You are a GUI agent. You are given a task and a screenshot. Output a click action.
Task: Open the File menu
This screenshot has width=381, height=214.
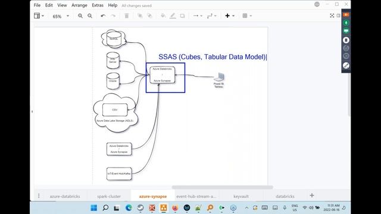click(37, 5)
